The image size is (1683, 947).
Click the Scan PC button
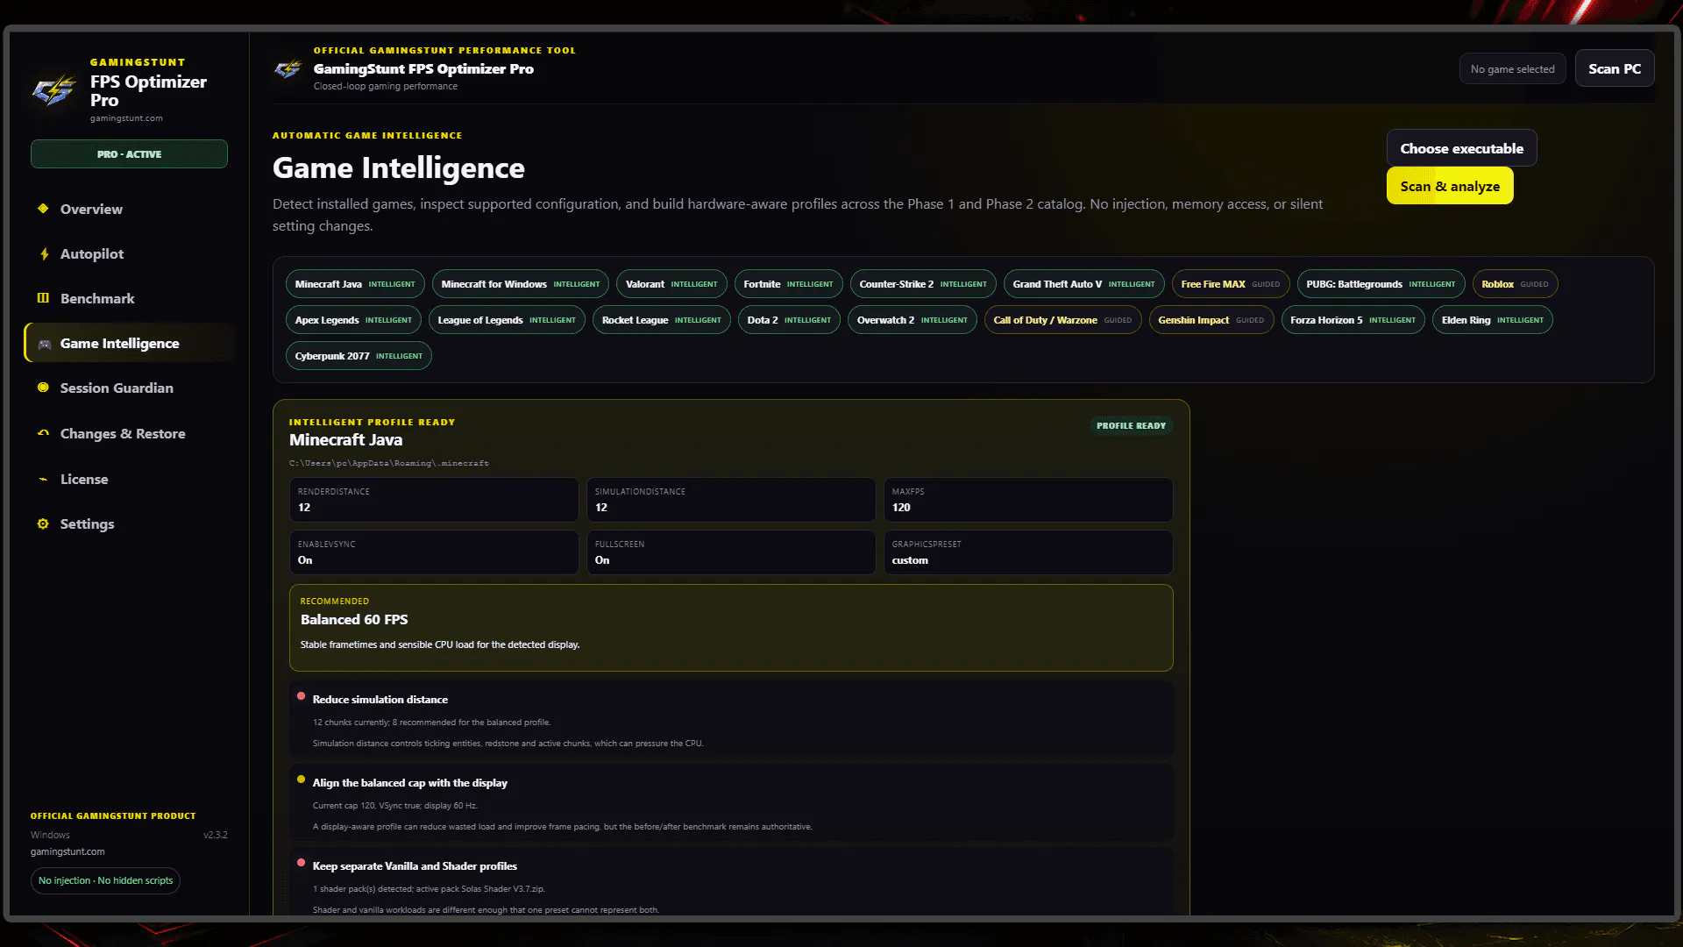1614,68
